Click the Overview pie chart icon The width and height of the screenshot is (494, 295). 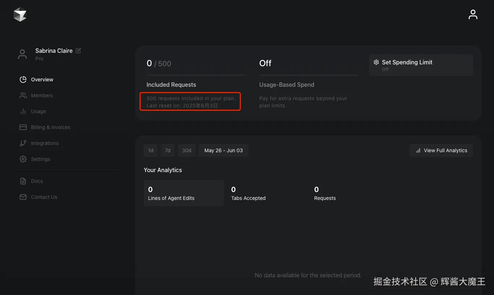pyautogui.click(x=23, y=80)
